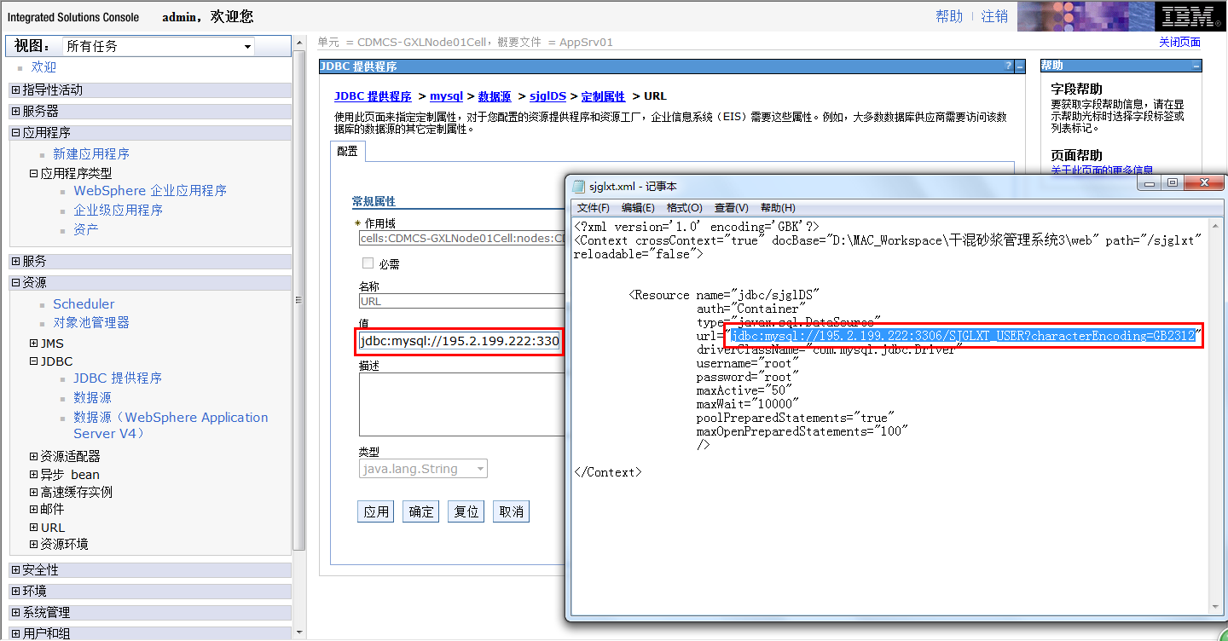Image resolution: width=1228 pixels, height=641 pixels.
Task: Click the 应用 button
Action: coord(376,511)
